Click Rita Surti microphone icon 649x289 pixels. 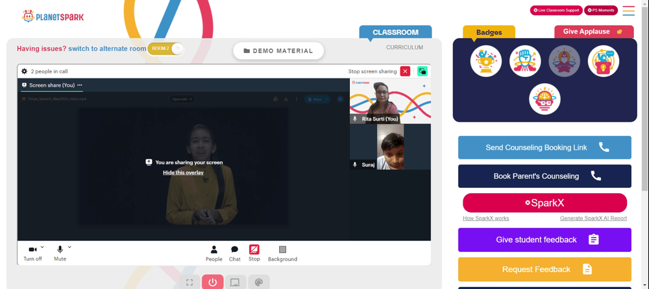tap(355, 119)
